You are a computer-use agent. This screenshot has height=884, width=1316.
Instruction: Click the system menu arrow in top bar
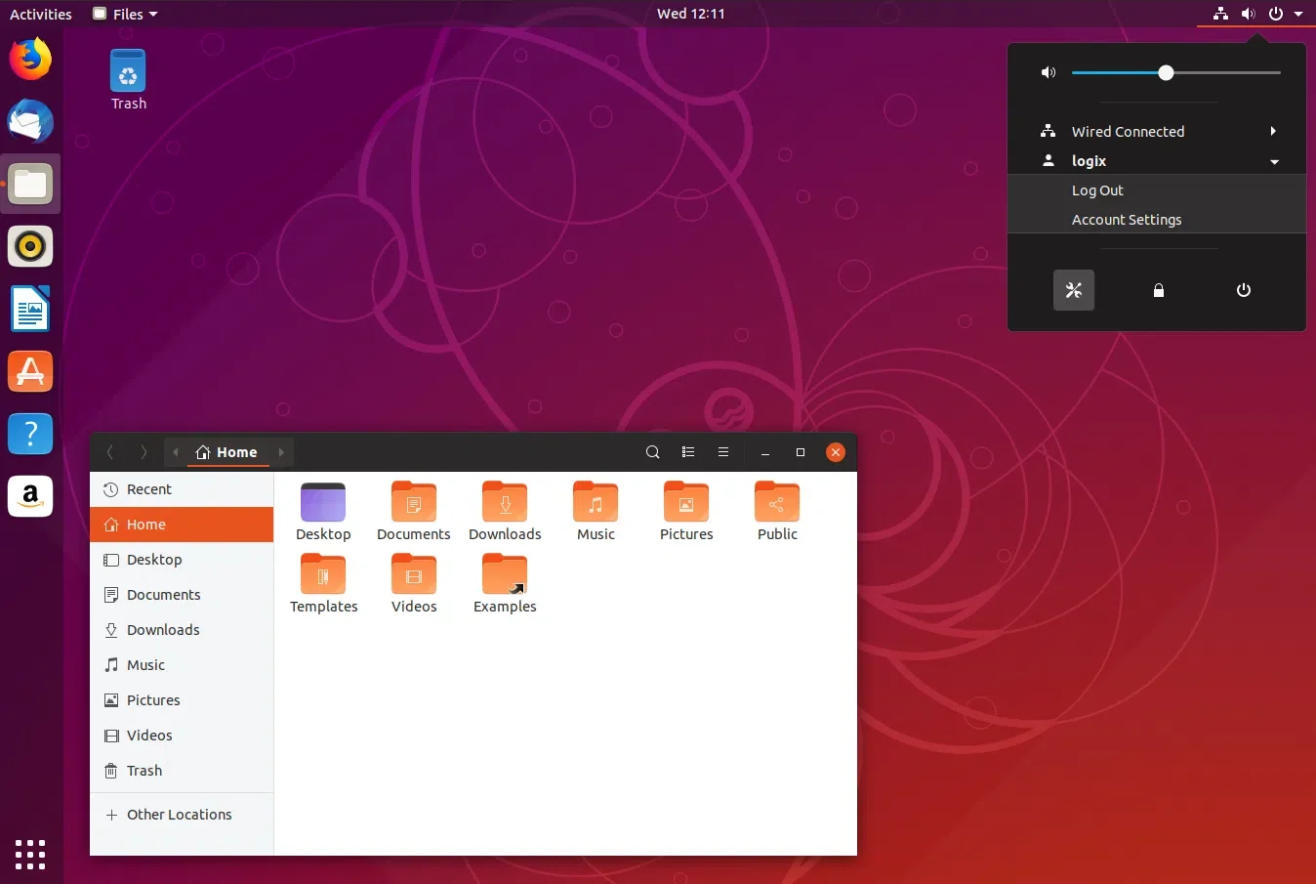coord(1298,14)
